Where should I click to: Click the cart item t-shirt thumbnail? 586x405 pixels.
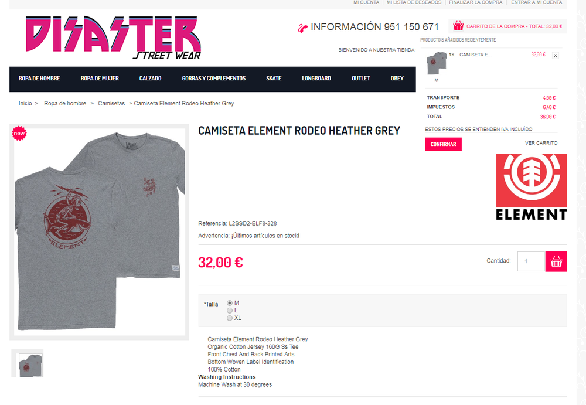coord(437,63)
